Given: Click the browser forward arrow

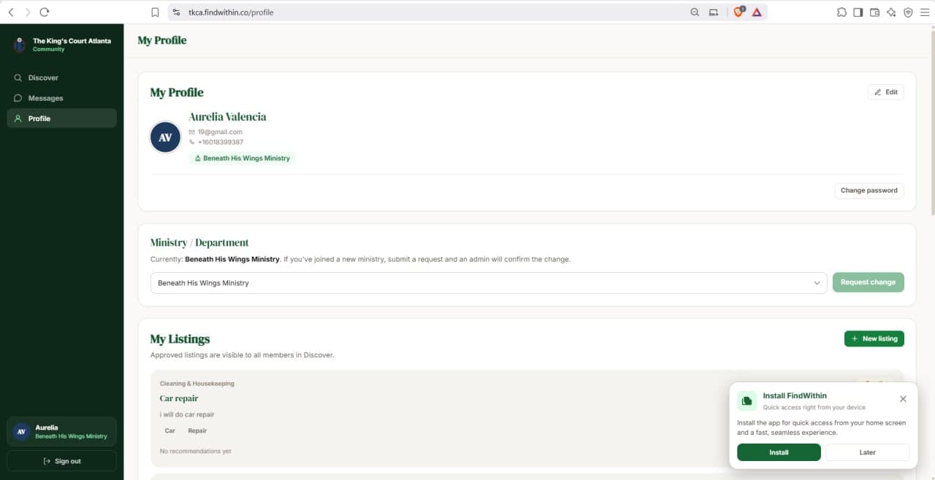Looking at the screenshot, I should point(28,12).
